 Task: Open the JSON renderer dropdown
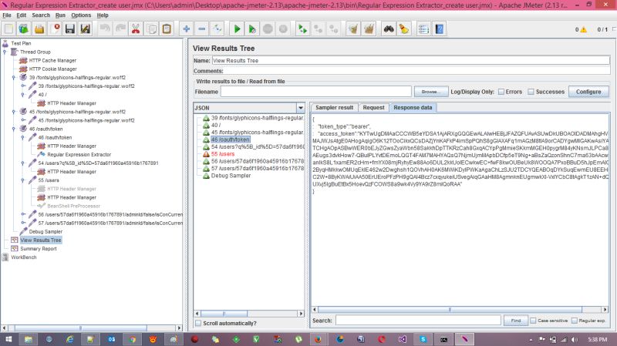[301, 108]
